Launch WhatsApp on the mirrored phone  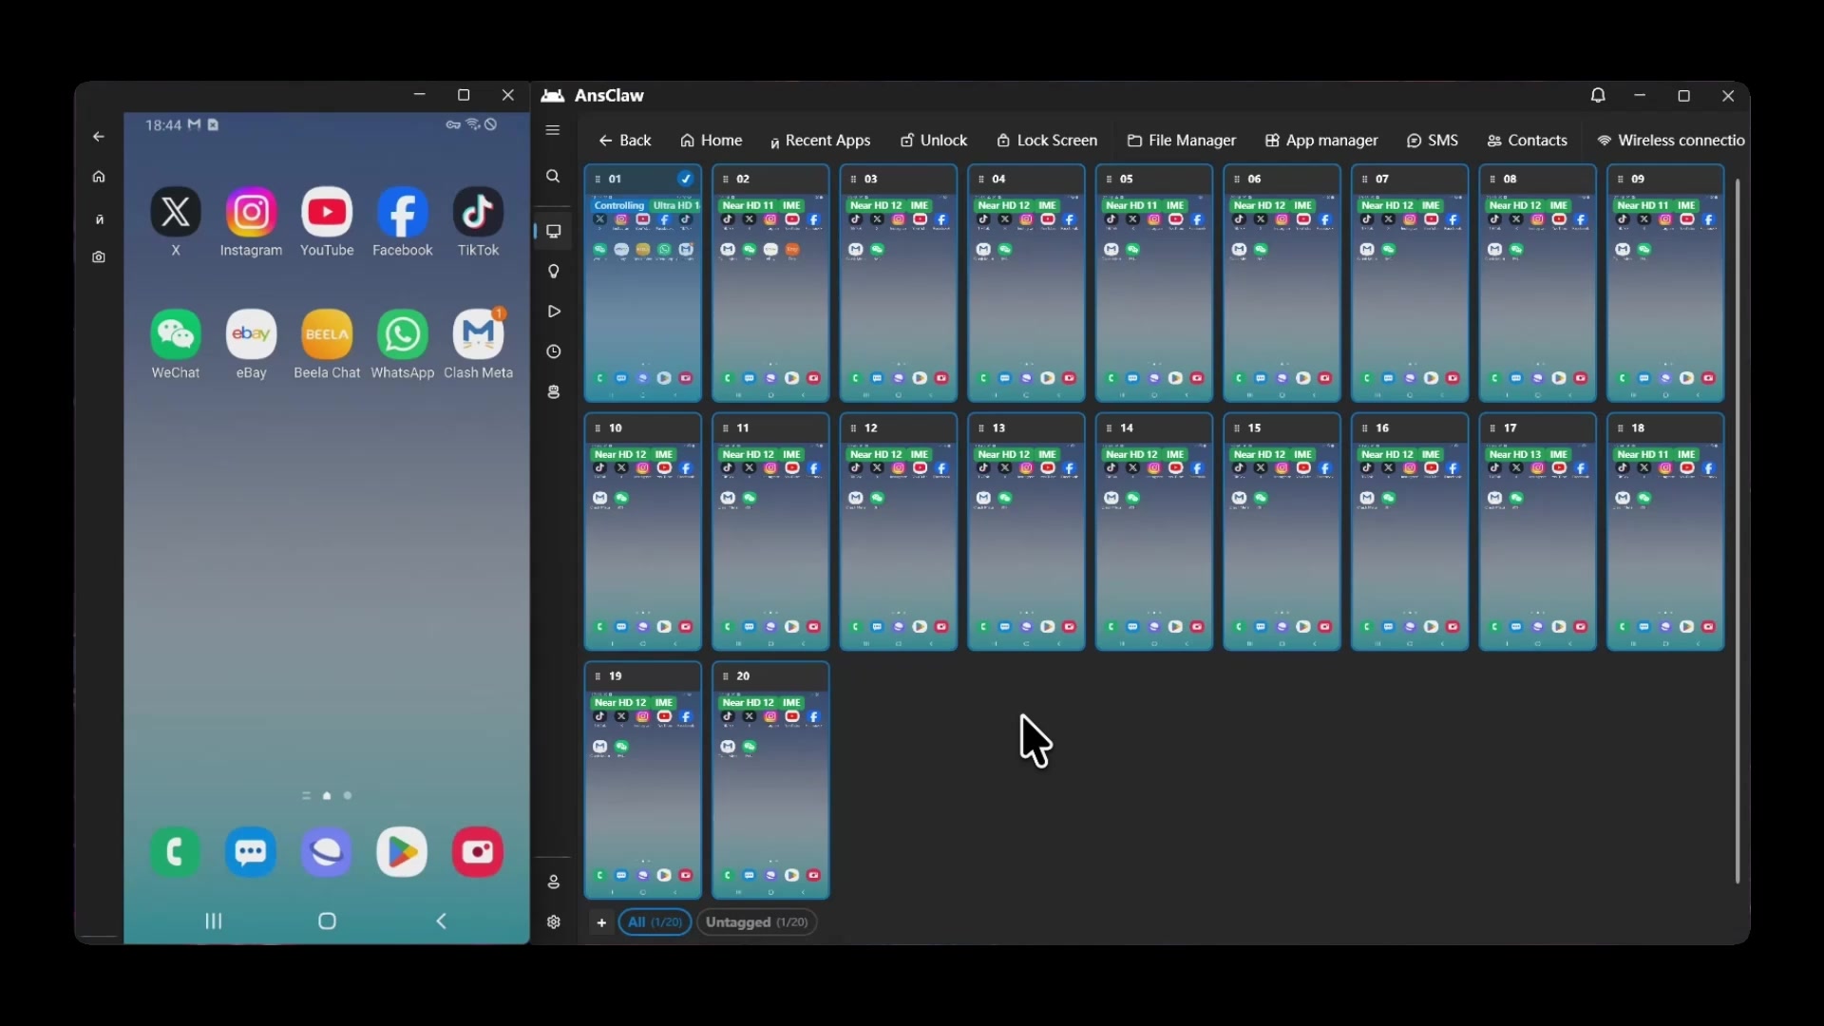tap(402, 334)
